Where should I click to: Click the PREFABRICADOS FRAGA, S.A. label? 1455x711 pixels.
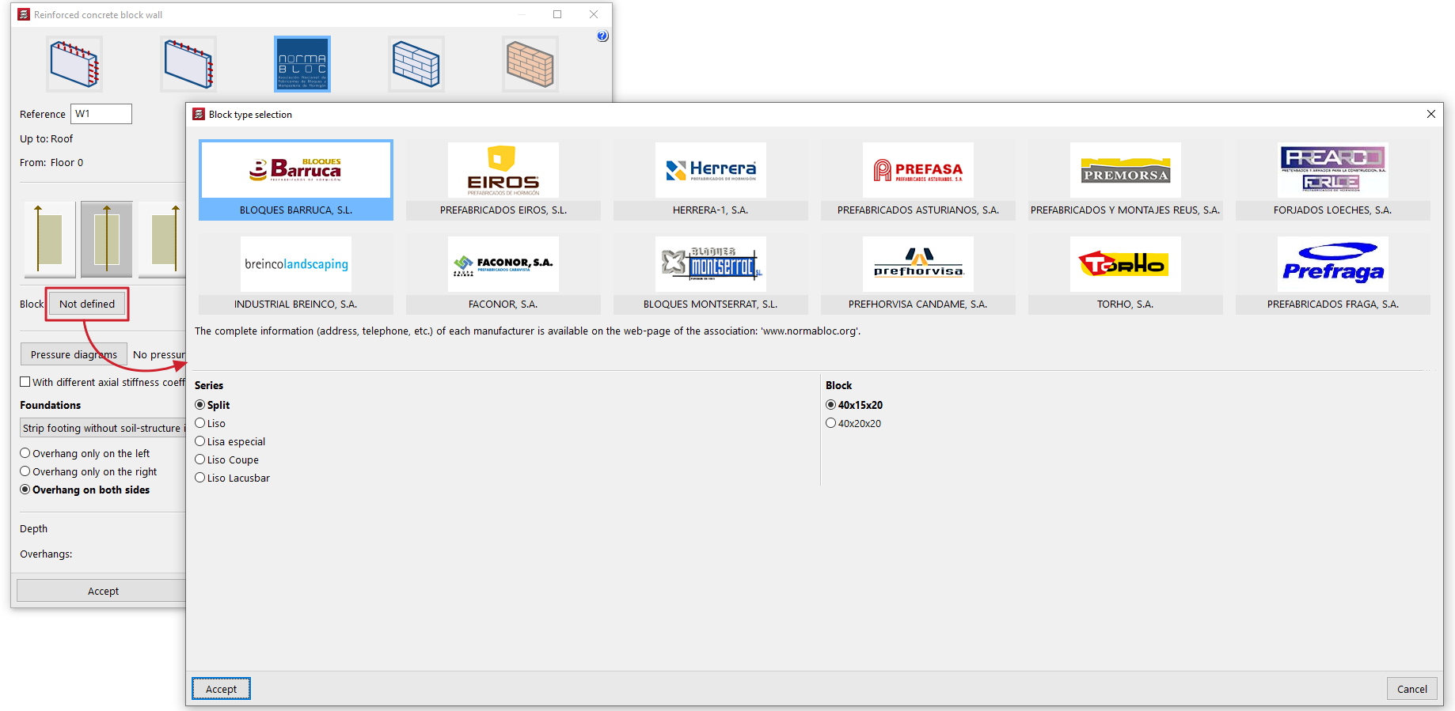(1333, 304)
